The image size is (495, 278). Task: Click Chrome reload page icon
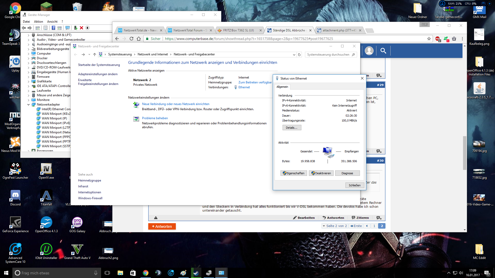(131, 39)
